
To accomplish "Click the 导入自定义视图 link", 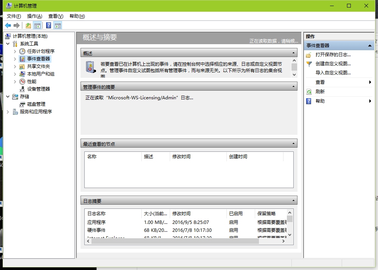I will [333, 73].
